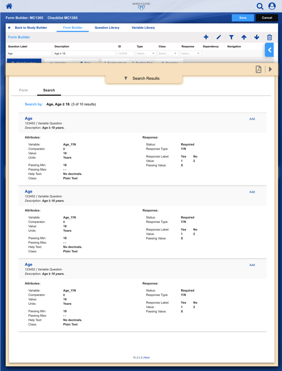The image size is (282, 371).
Task: Open the Response Select dropdown
Action: tap(191, 53)
